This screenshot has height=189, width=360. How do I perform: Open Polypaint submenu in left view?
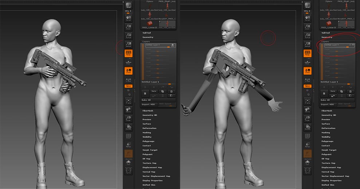click(147, 154)
